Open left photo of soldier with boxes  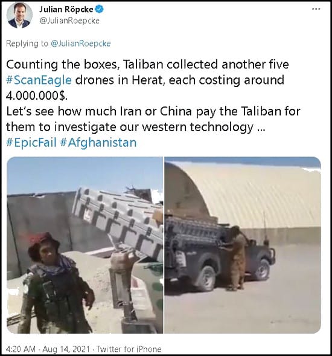coord(85,245)
